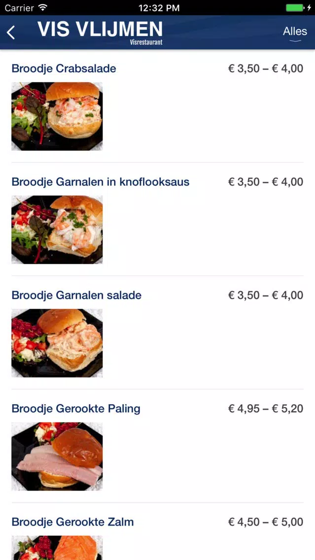Open Broodje Gerookte Zalm item
This screenshot has height=560, width=315.
tap(72, 522)
